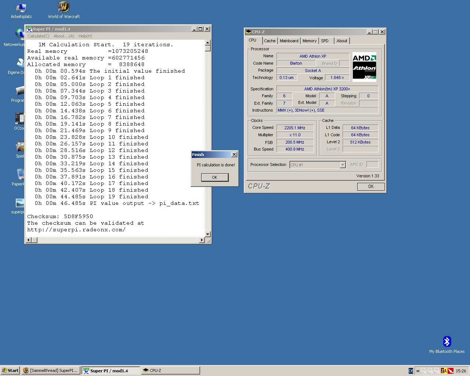The width and height of the screenshot is (470, 376).
Task: Open the Start menu
Action: [x=10, y=370]
